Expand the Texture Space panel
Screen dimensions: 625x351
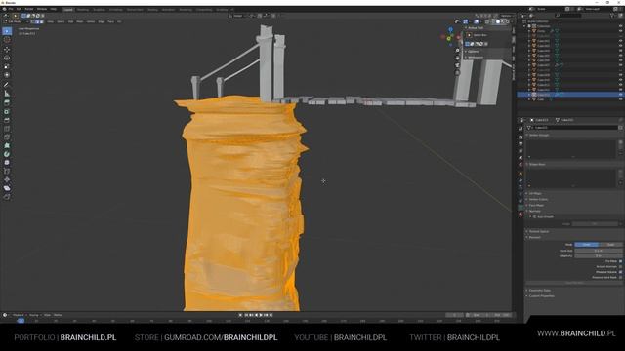pyautogui.click(x=538, y=231)
